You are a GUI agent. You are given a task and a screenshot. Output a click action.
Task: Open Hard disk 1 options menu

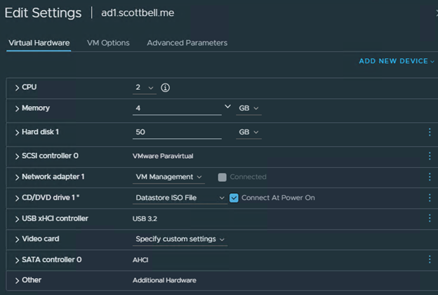pyautogui.click(x=429, y=132)
